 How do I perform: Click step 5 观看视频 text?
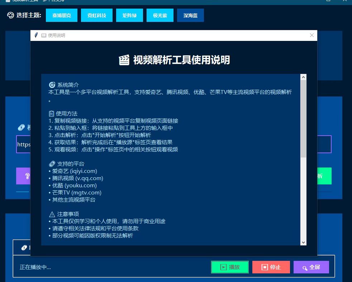click(113, 149)
